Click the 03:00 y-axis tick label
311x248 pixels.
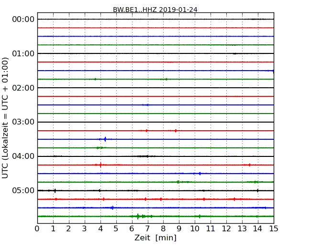click(23, 122)
